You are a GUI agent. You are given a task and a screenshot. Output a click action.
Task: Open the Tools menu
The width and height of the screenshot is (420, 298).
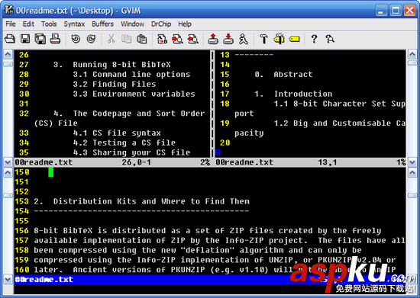(x=49, y=24)
